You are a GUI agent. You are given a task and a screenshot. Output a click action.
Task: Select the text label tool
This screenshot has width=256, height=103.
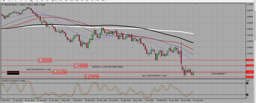point(47,1)
